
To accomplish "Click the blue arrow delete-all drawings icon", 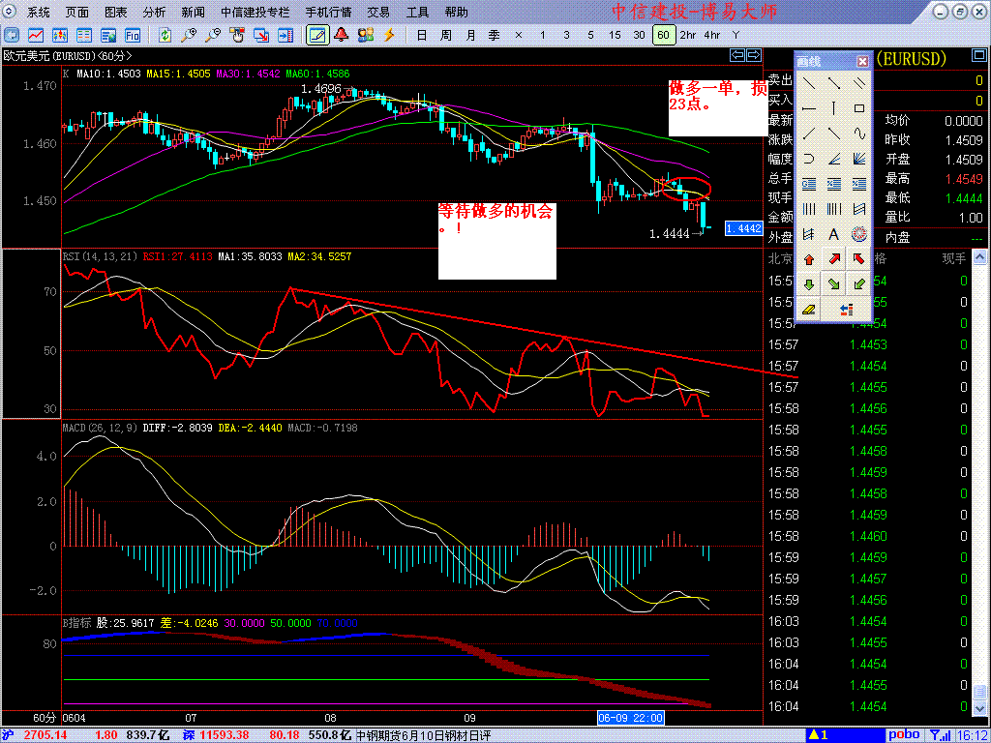I will click(x=847, y=310).
